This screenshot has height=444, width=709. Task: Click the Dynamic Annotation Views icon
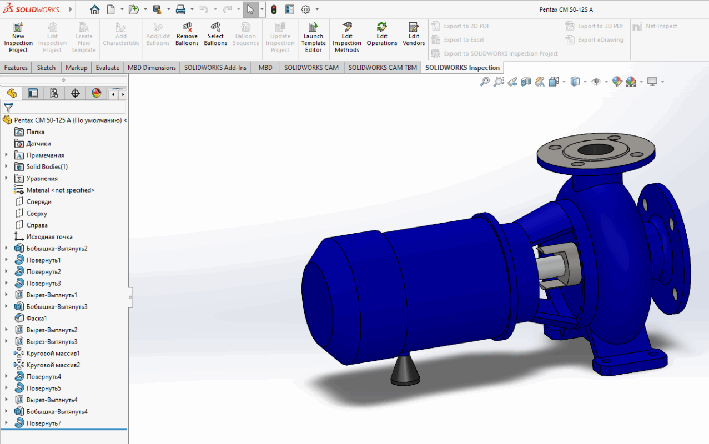(x=540, y=82)
